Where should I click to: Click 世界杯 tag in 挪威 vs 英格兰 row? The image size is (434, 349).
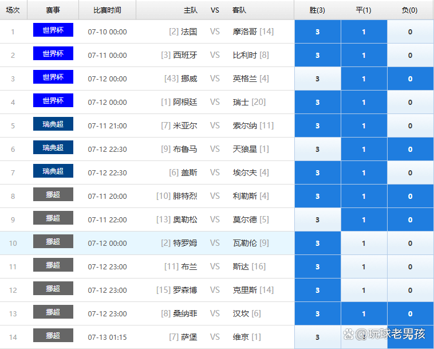[53, 77]
